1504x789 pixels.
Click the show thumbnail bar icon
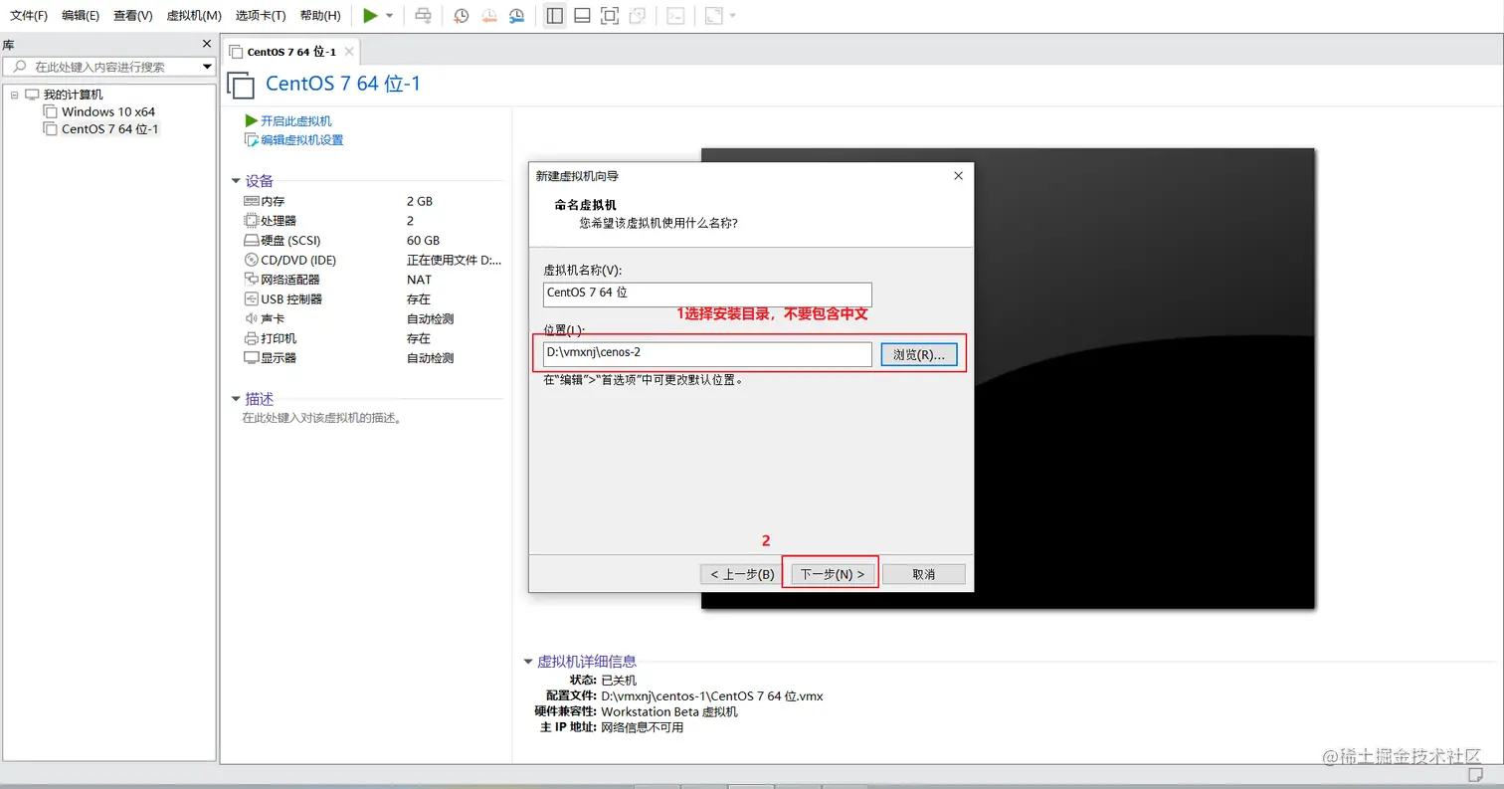pyautogui.click(x=581, y=15)
